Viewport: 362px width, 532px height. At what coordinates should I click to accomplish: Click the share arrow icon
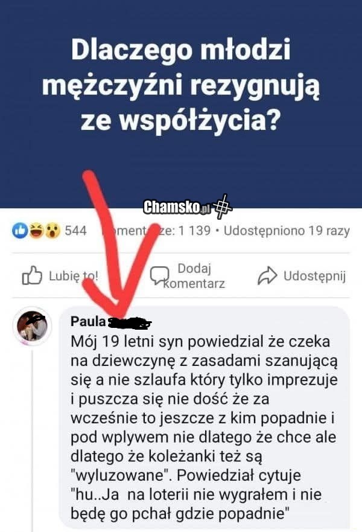pos(267,275)
